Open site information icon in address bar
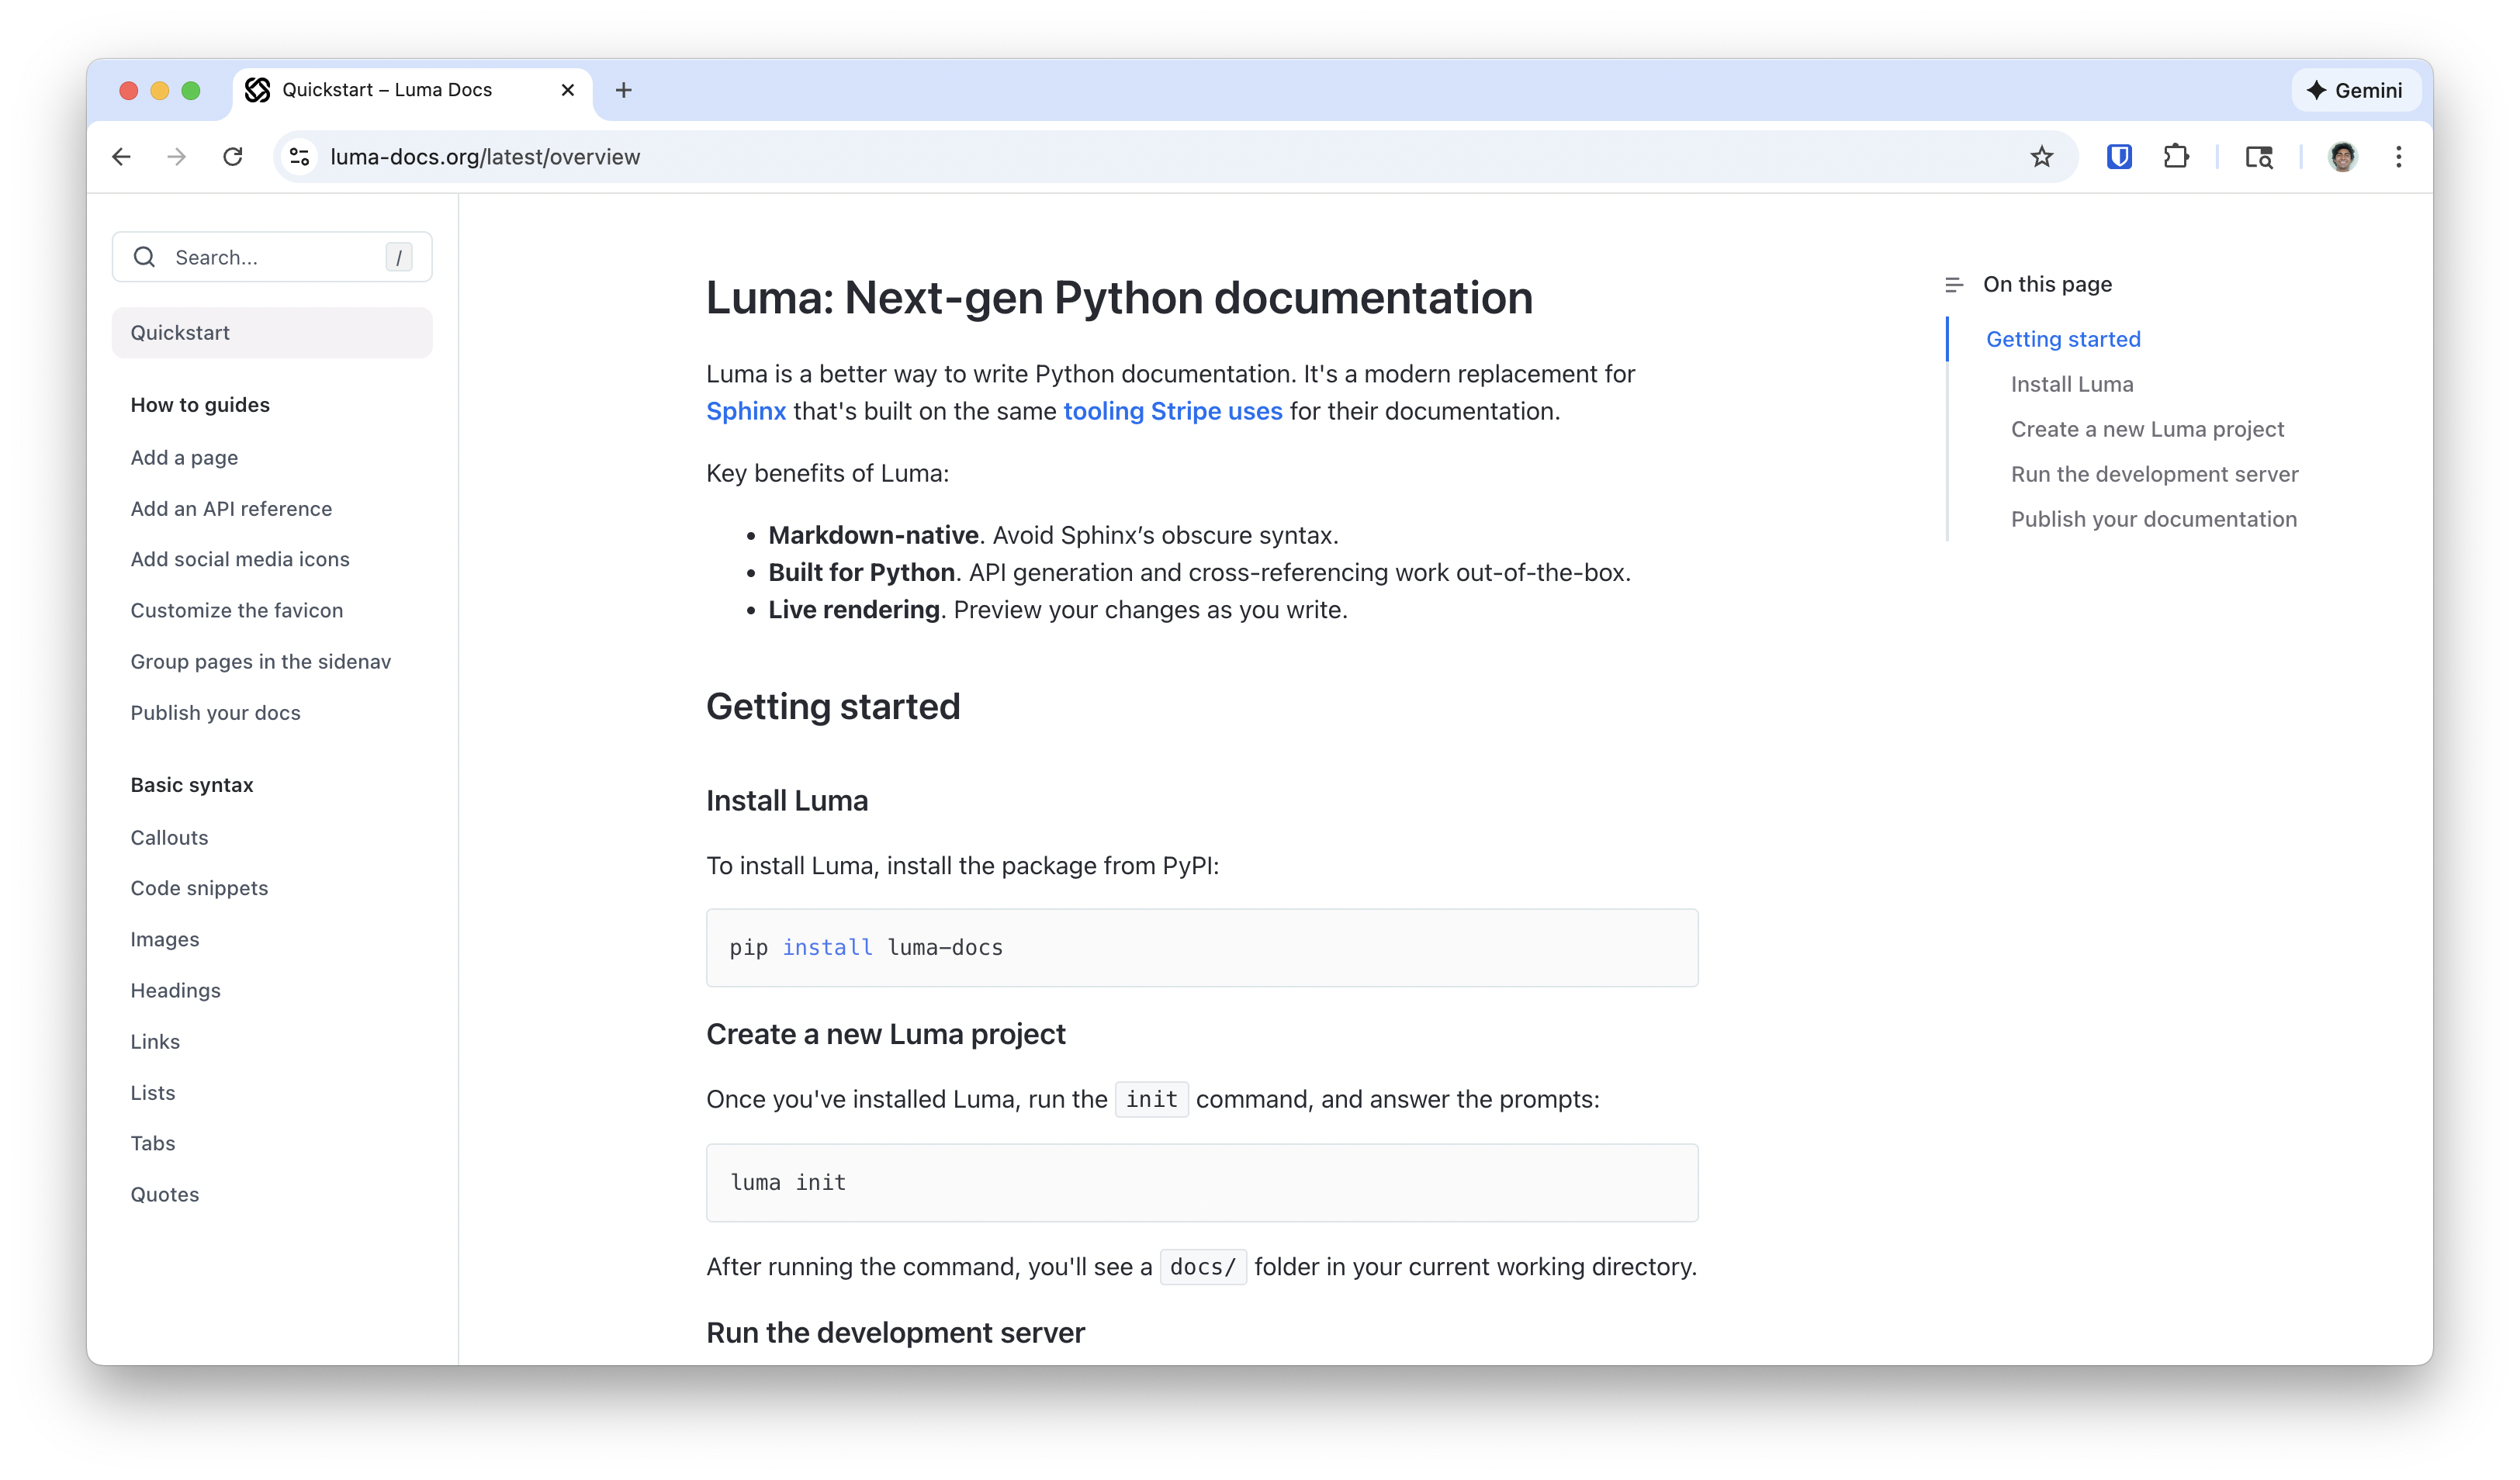Screen dimensions: 2520x1480 [x=299, y=157]
